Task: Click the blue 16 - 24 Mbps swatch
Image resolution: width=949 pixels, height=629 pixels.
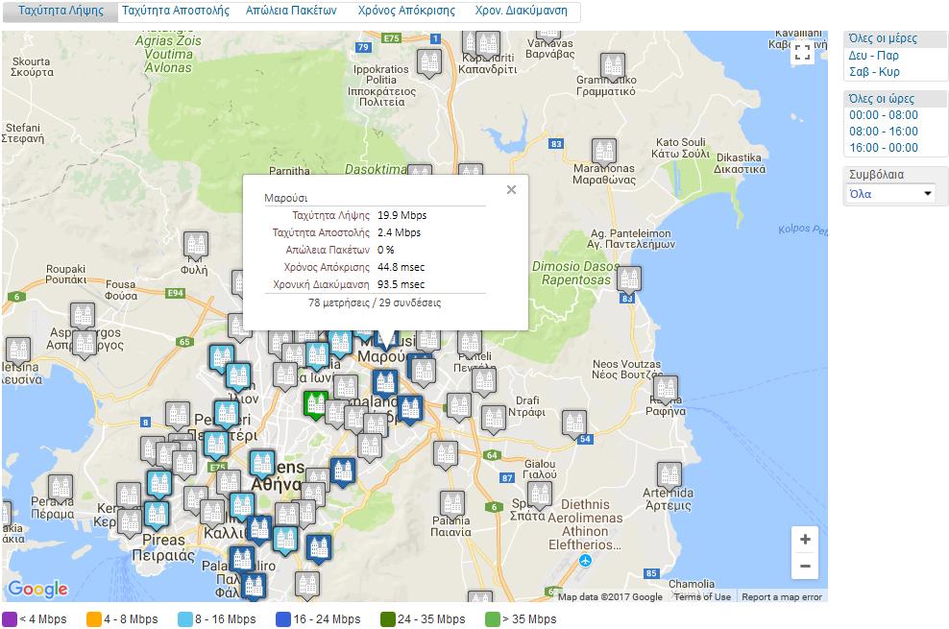Action: (283, 619)
